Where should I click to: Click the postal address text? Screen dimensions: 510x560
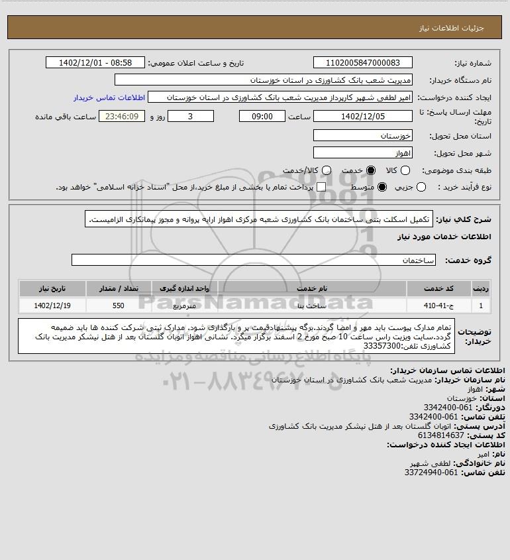click(360, 426)
